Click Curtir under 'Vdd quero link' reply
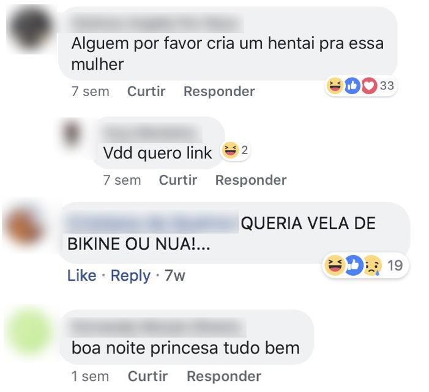Viewport: 429px width, 392px height. coord(178,180)
